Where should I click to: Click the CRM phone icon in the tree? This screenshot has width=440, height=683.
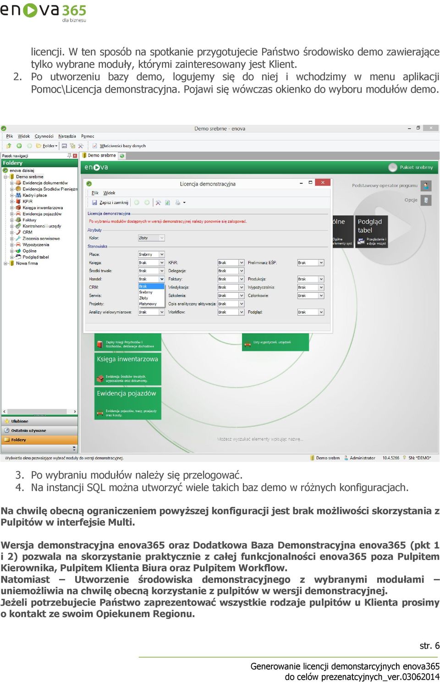point(18,232)
